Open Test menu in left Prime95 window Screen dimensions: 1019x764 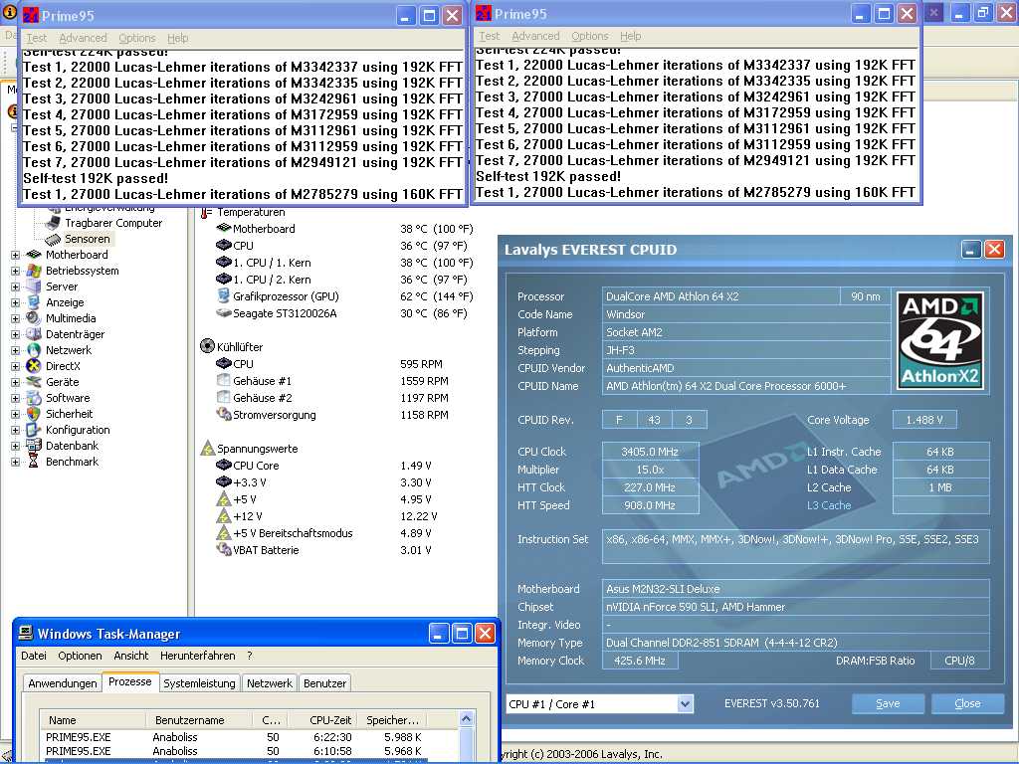pyautogui.click(x=37, y=38)
